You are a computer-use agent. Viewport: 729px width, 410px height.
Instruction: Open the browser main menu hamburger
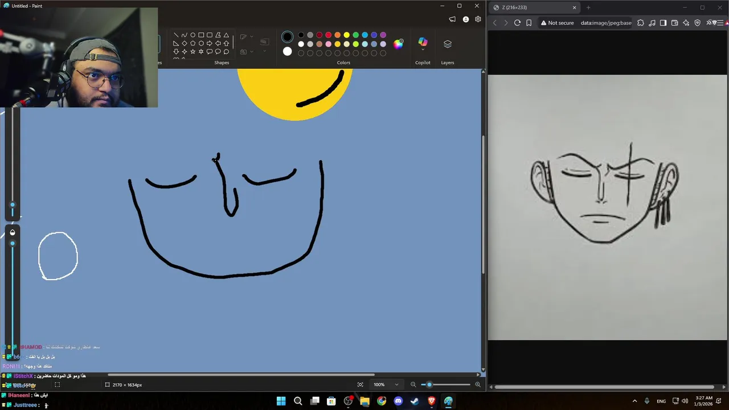pos(721,23)
